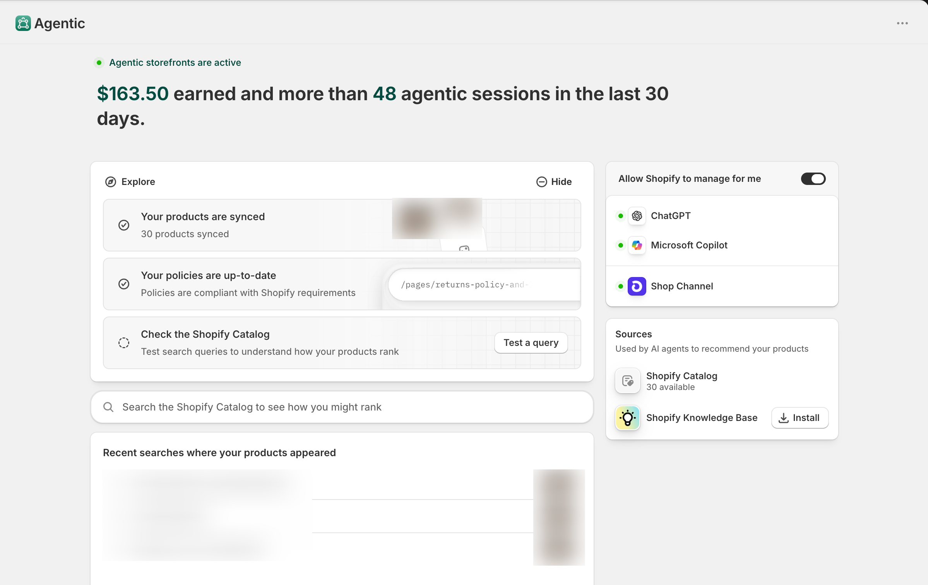Image resolution: width=928 pixels, height=585 pixels.
Task: Click the Shop Channel icon
Action: point(637,286)
